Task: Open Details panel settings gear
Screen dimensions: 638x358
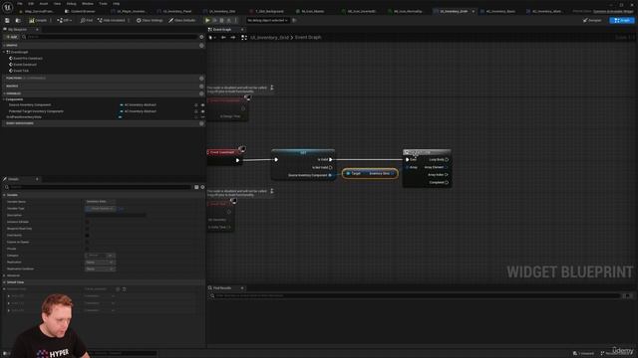Action: 202,187
